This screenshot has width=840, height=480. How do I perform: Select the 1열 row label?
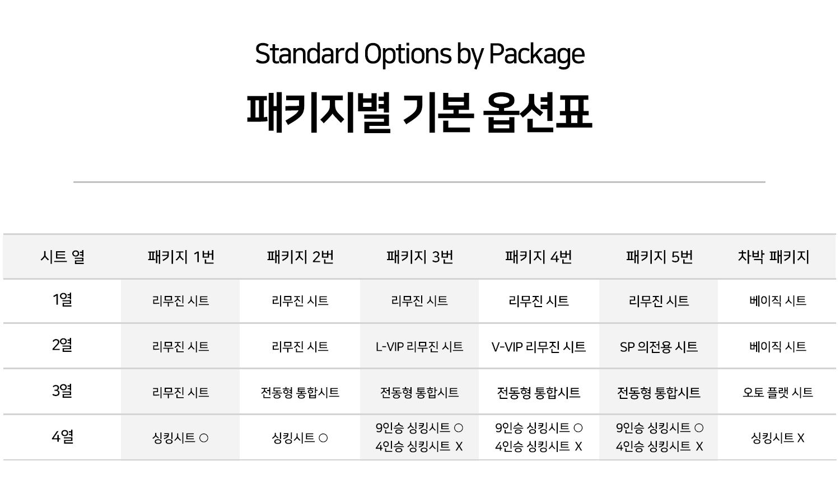pyautogui.click(x=63, y=300)
